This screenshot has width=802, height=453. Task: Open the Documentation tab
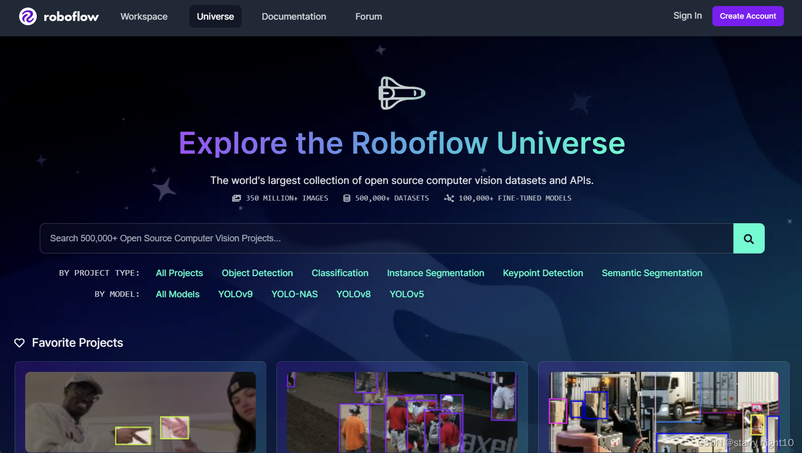click(294, 17)
